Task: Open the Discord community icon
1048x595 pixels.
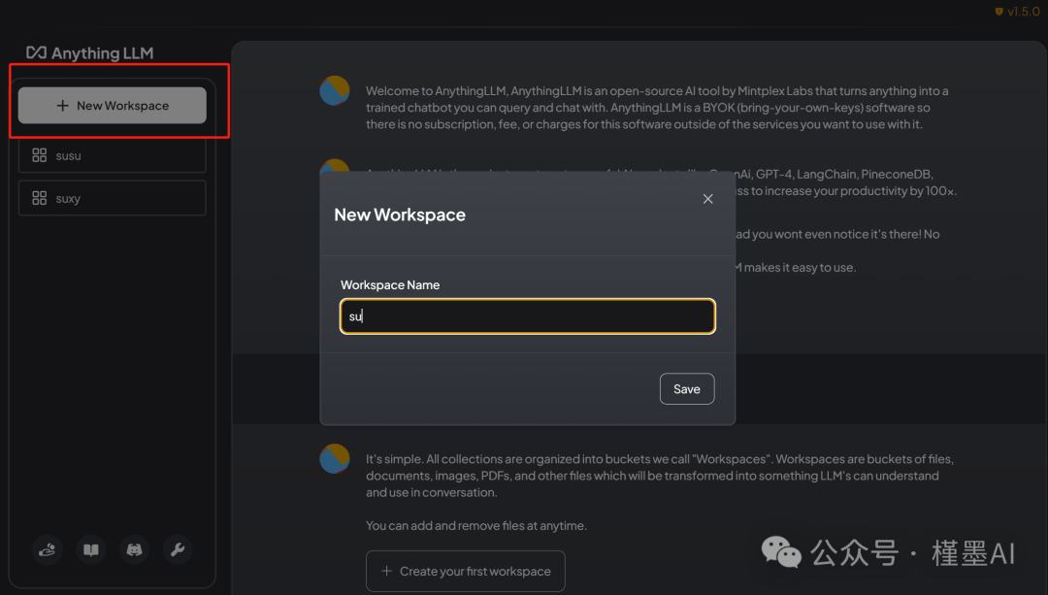Action: coord(134,549)
